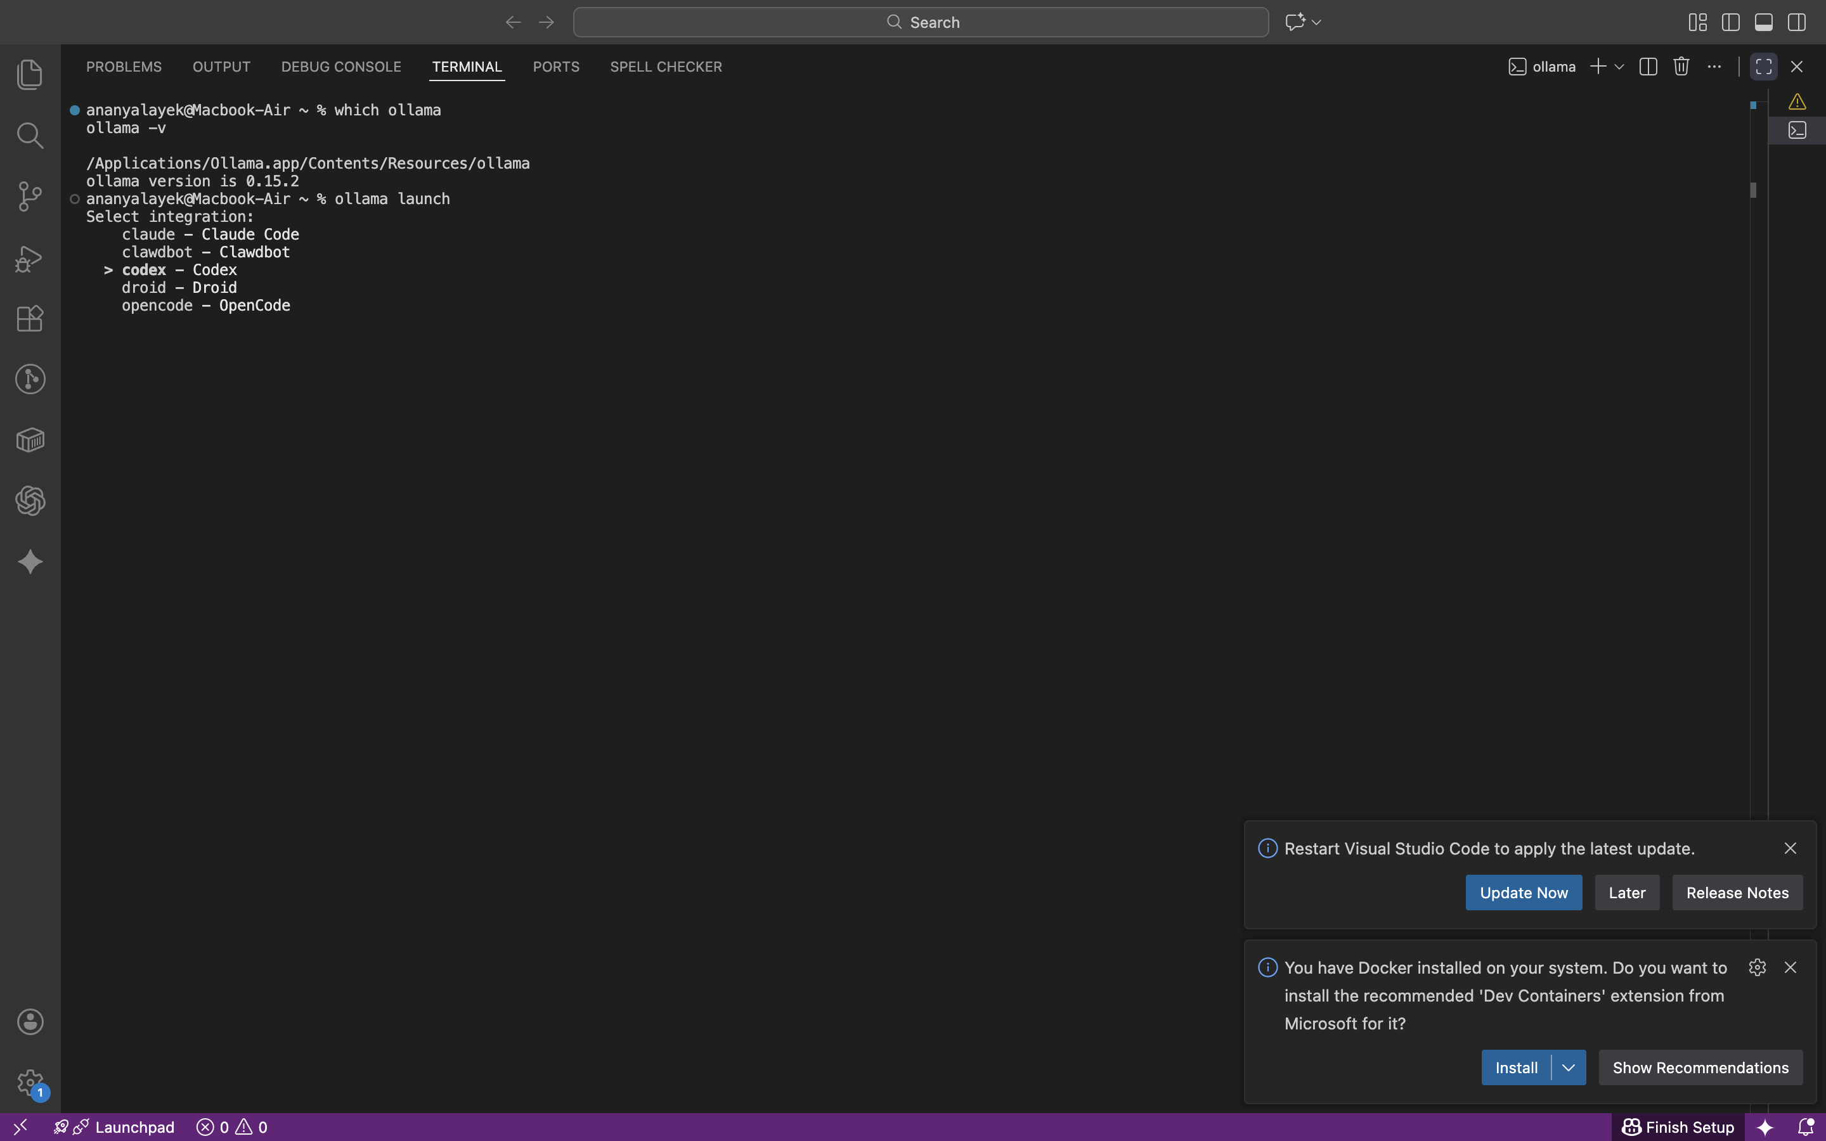Hide the panel with the X
Screen dimensions: 1826x1141
(x=1797, y=67)
